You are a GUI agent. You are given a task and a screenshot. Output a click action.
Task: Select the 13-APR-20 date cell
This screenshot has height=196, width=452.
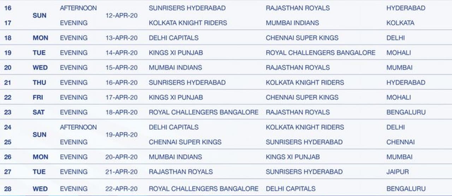click(x=121, y=38)
